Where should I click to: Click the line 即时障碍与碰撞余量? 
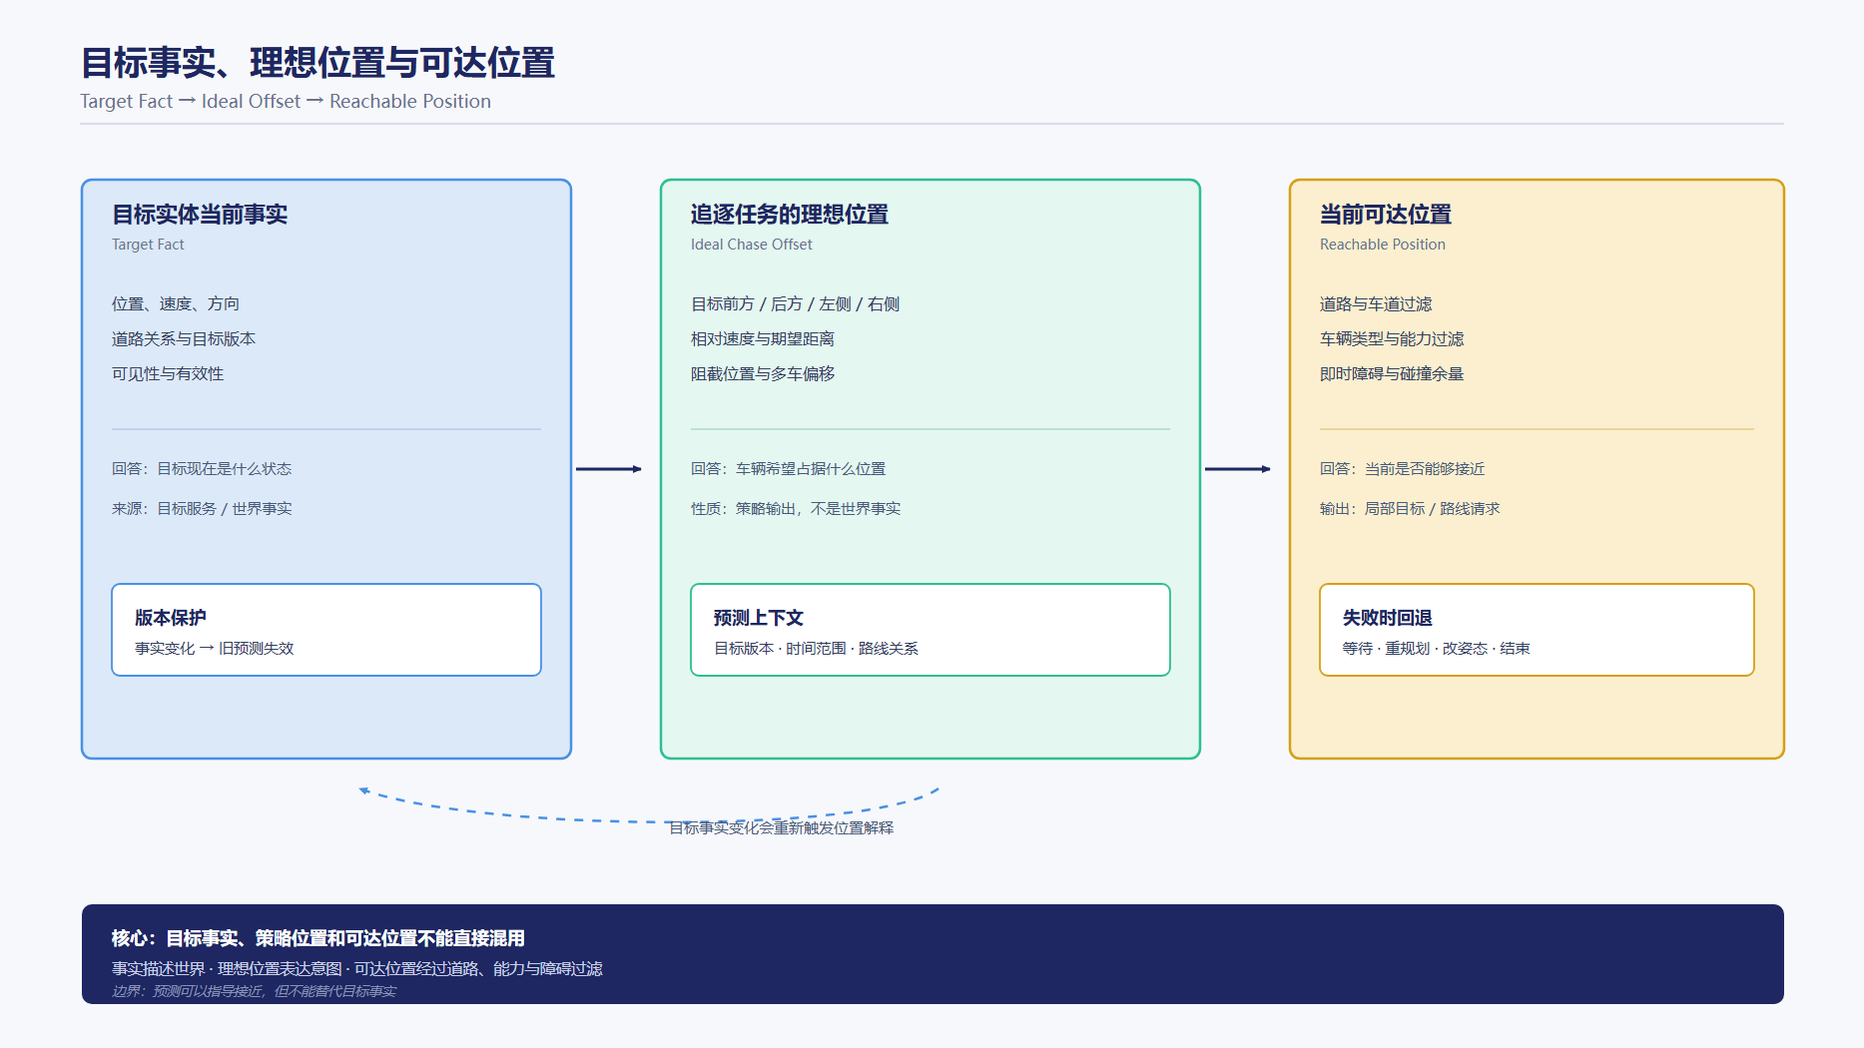tap(1392, 373)
